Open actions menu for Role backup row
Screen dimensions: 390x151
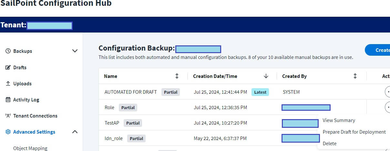click(x=387, y=107)
